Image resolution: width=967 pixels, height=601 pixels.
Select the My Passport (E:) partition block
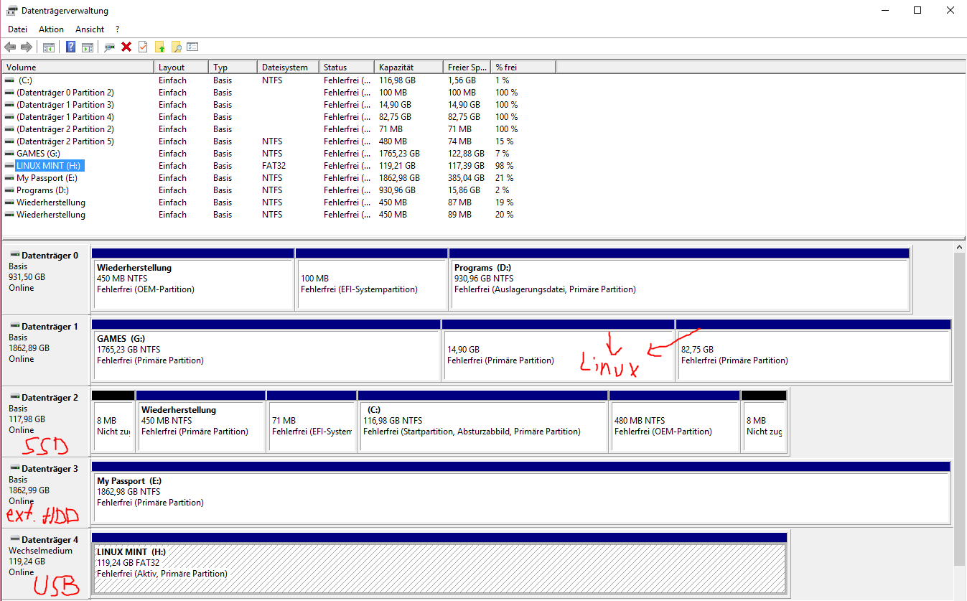pyautogui.click(x=521, y=493)
